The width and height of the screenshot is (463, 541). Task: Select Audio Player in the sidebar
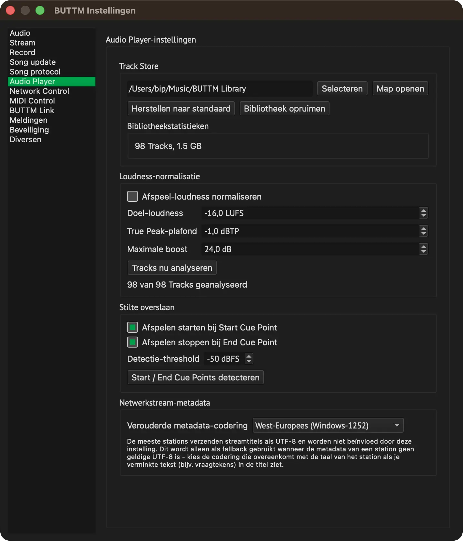point(52,82)
